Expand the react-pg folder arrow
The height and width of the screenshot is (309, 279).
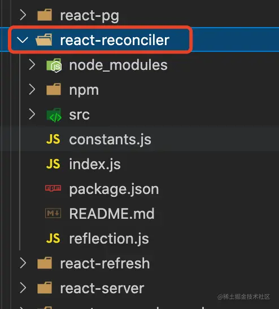click(23, 15)
